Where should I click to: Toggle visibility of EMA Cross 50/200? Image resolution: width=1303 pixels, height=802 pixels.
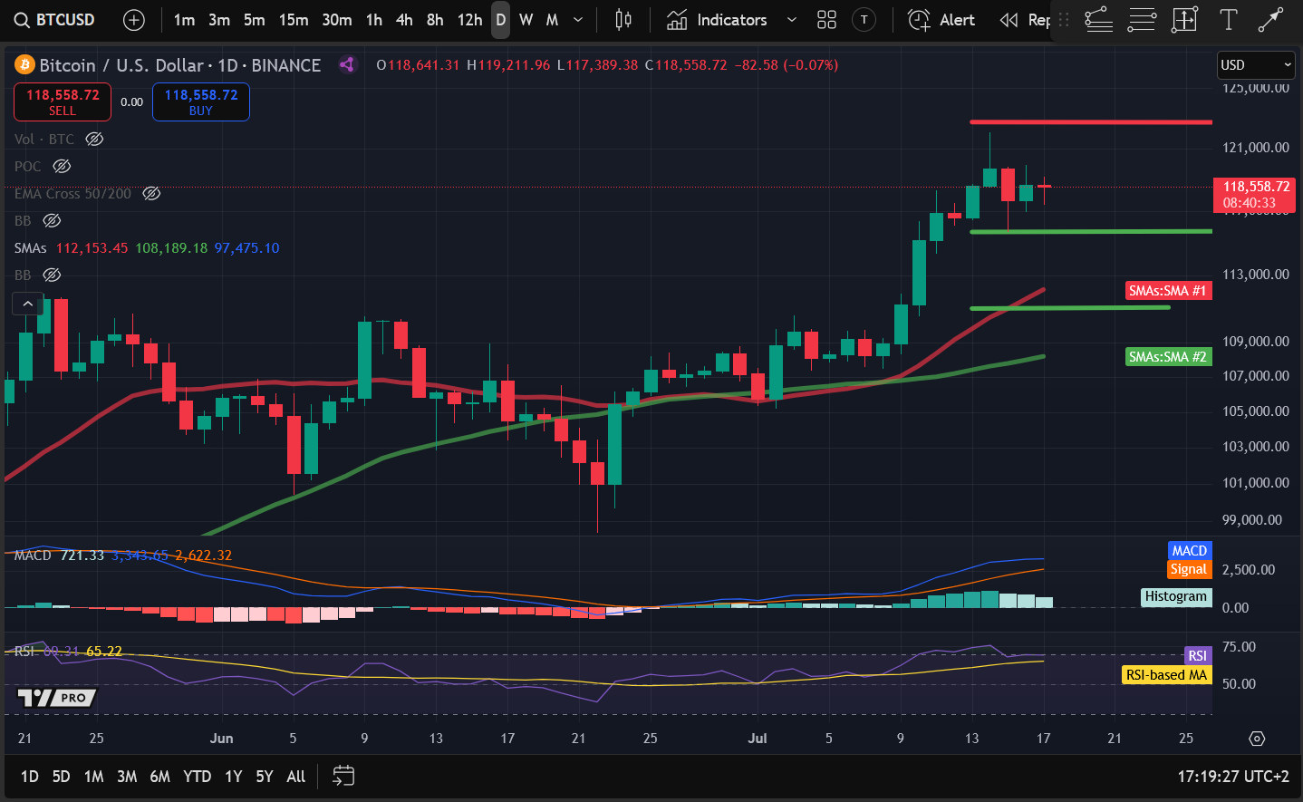(x=151, y=193)
